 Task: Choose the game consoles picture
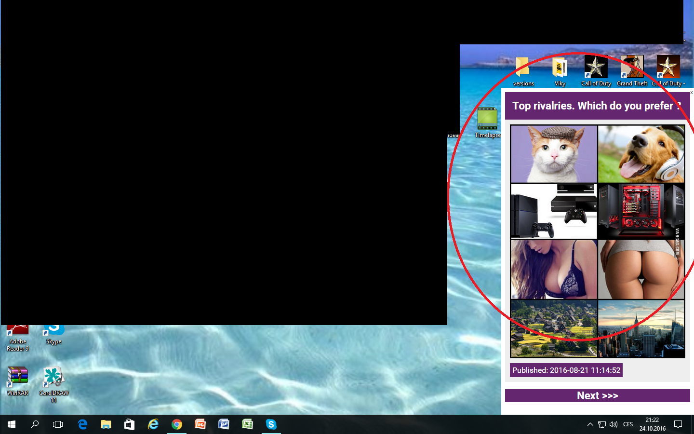554,211
